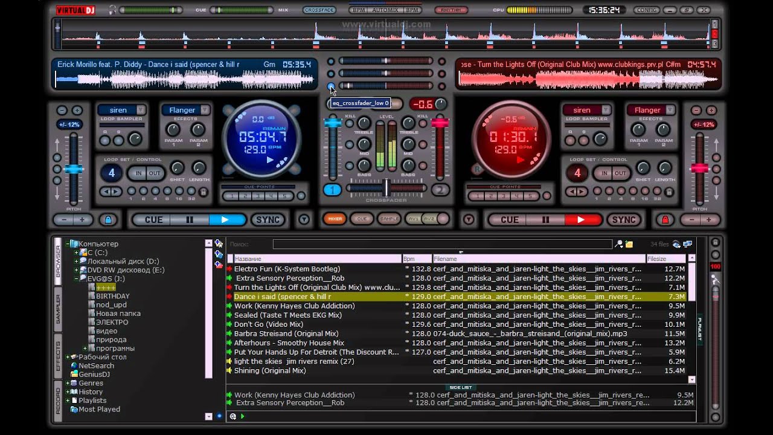Click the crossfader slider handle

[x=386, y=188]
